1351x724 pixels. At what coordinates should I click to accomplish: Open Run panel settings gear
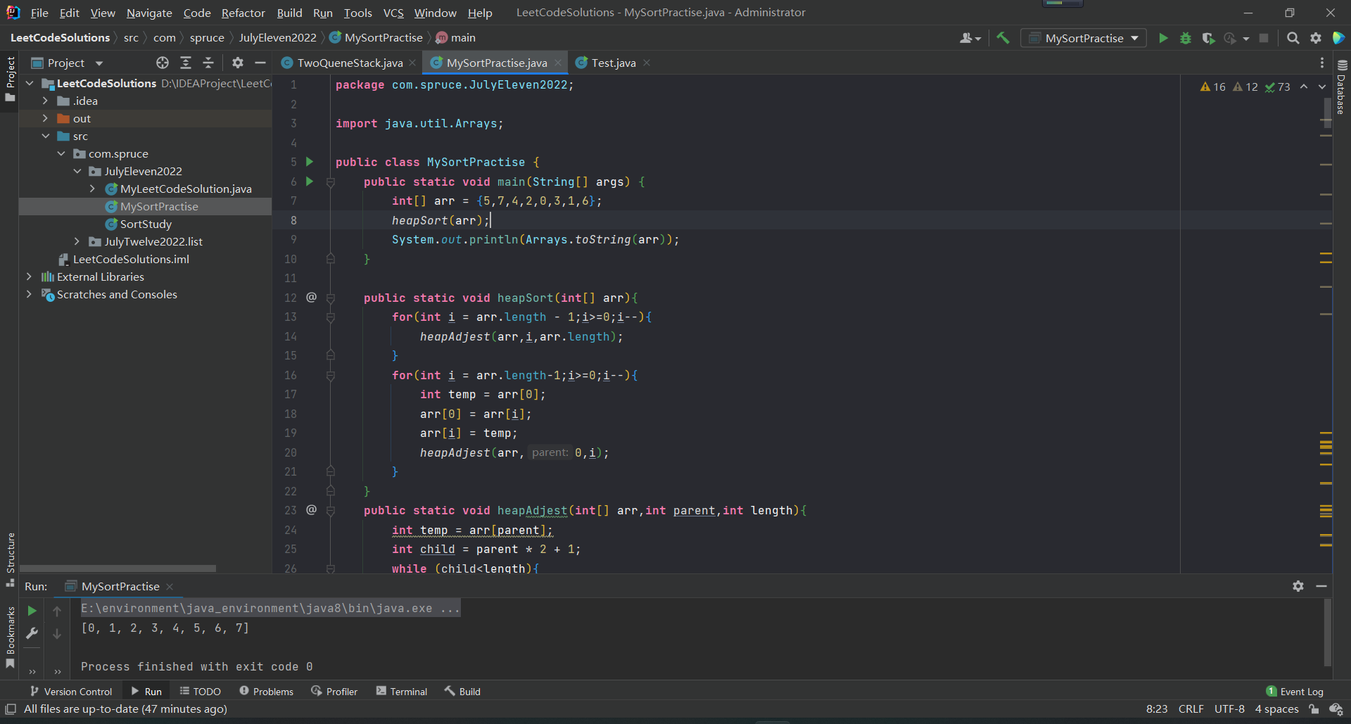tap(1298, 586)
